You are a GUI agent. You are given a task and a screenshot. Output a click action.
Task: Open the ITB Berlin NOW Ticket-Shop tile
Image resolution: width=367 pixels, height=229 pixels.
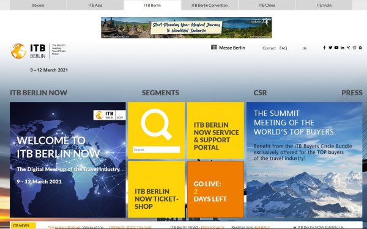[157, 189]
